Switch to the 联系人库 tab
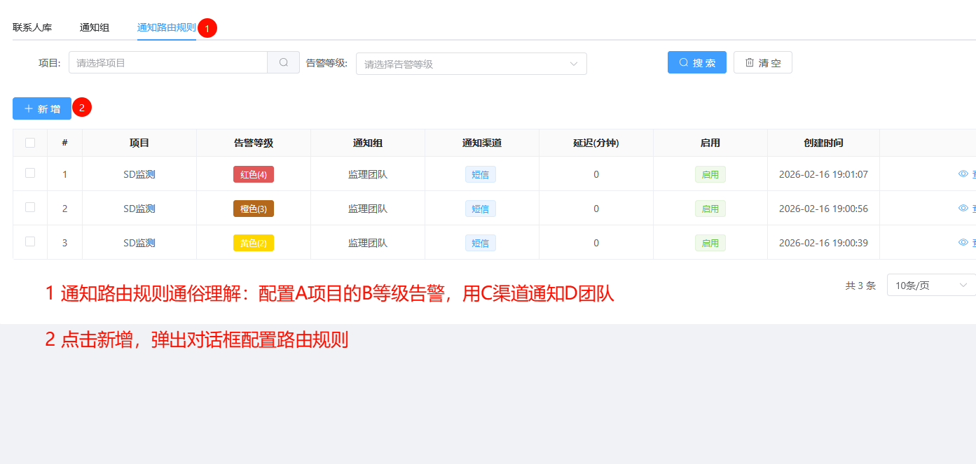The height and width of the screenshot is (464, 976). [x=32, y=28]
